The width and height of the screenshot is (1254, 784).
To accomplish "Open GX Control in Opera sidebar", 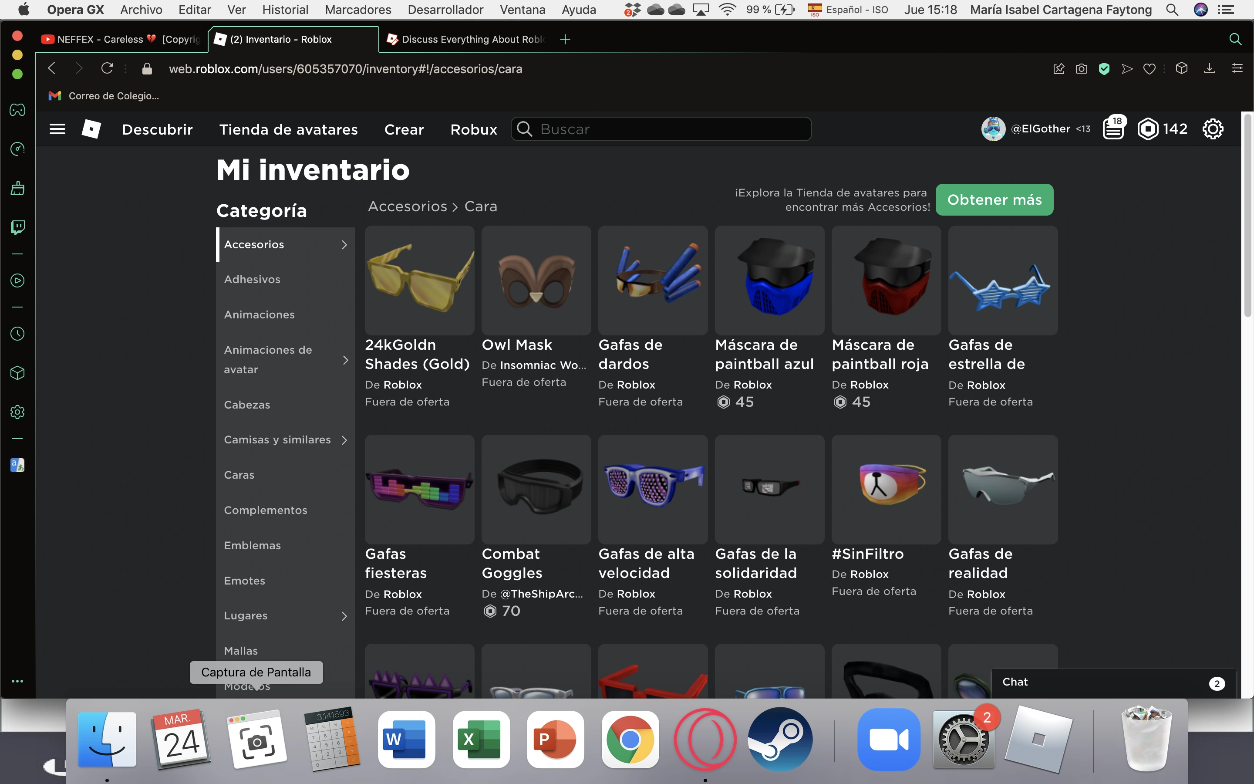I will tap(17, 149).
